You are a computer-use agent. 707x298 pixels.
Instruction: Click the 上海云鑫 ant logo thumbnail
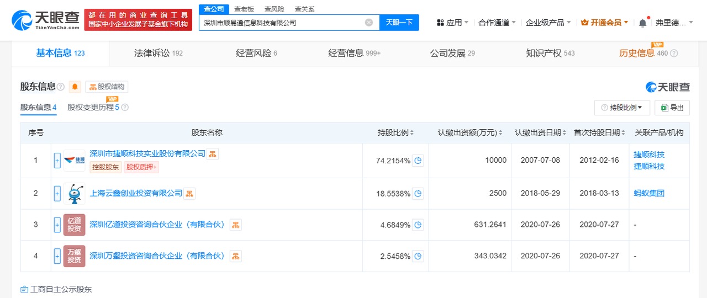(x=74, y=194)
